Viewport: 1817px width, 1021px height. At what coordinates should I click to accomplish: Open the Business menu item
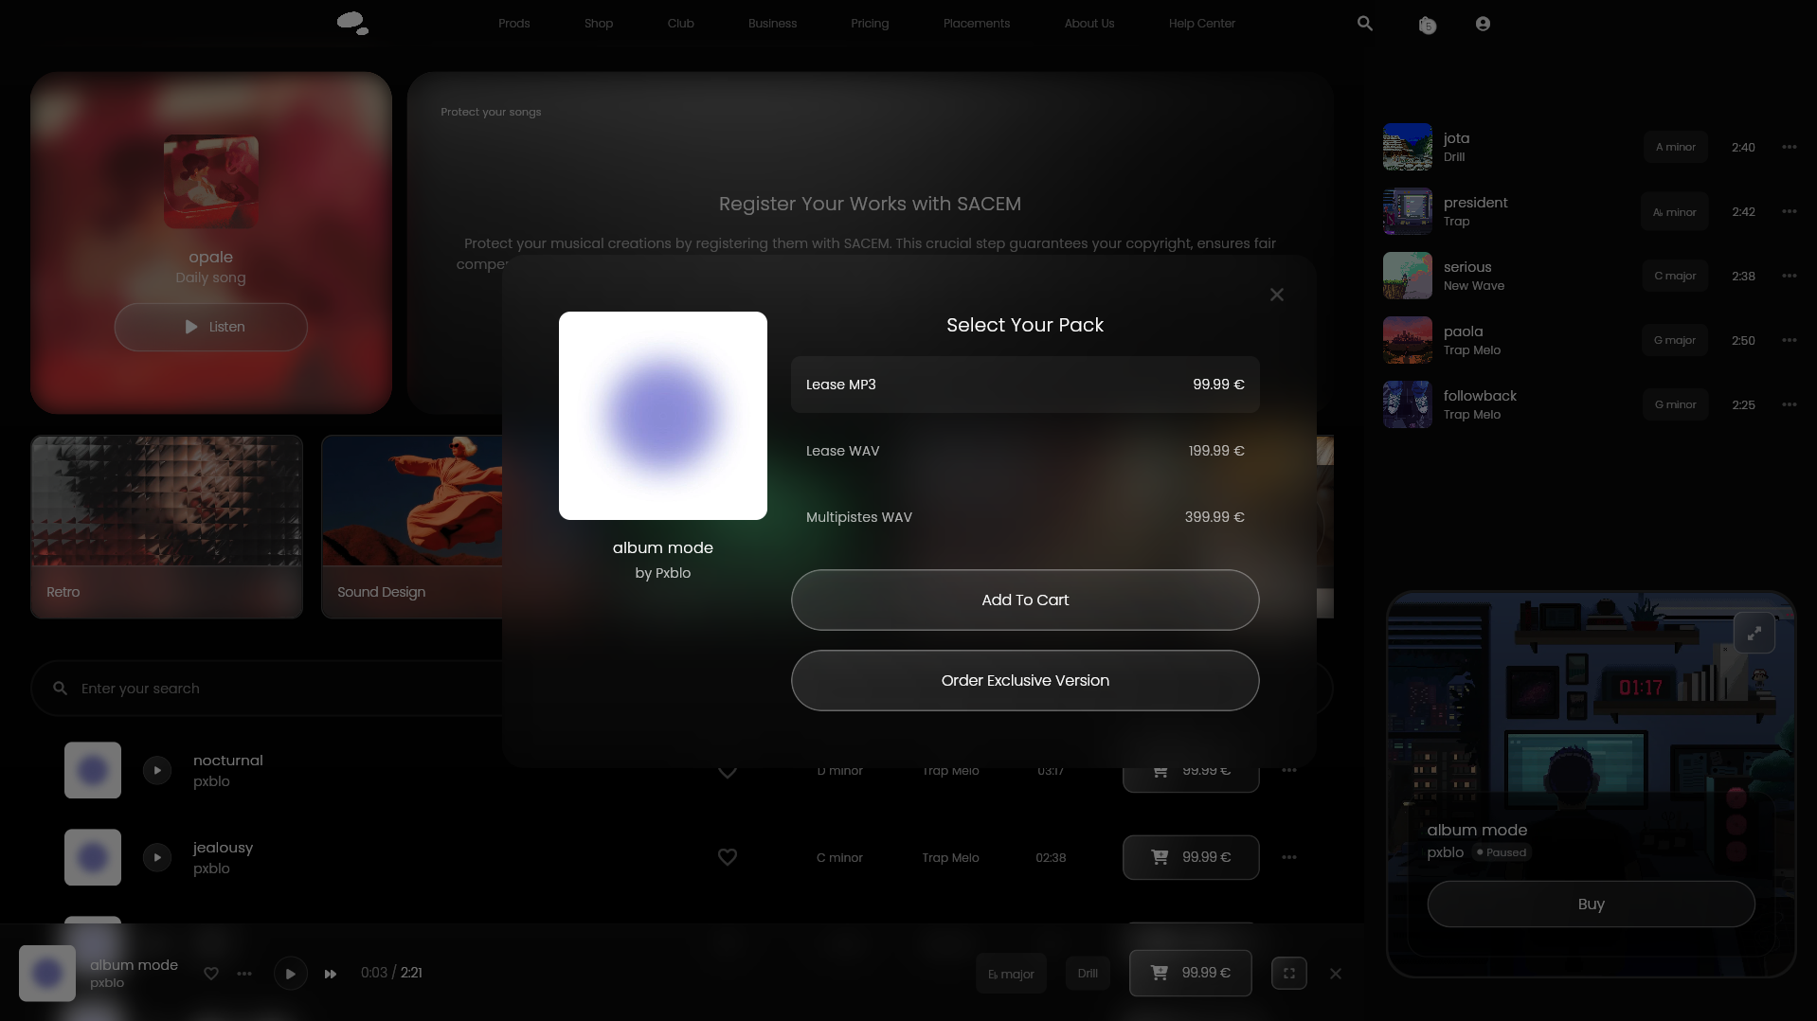(772, 24)
